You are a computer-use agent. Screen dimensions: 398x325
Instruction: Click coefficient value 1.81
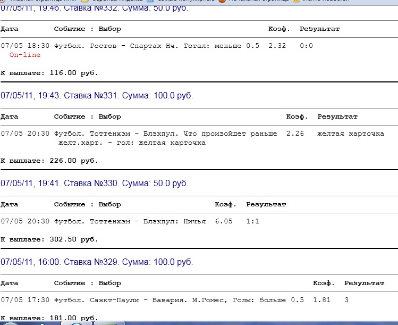pyautogui.click(x=321, y=300)
